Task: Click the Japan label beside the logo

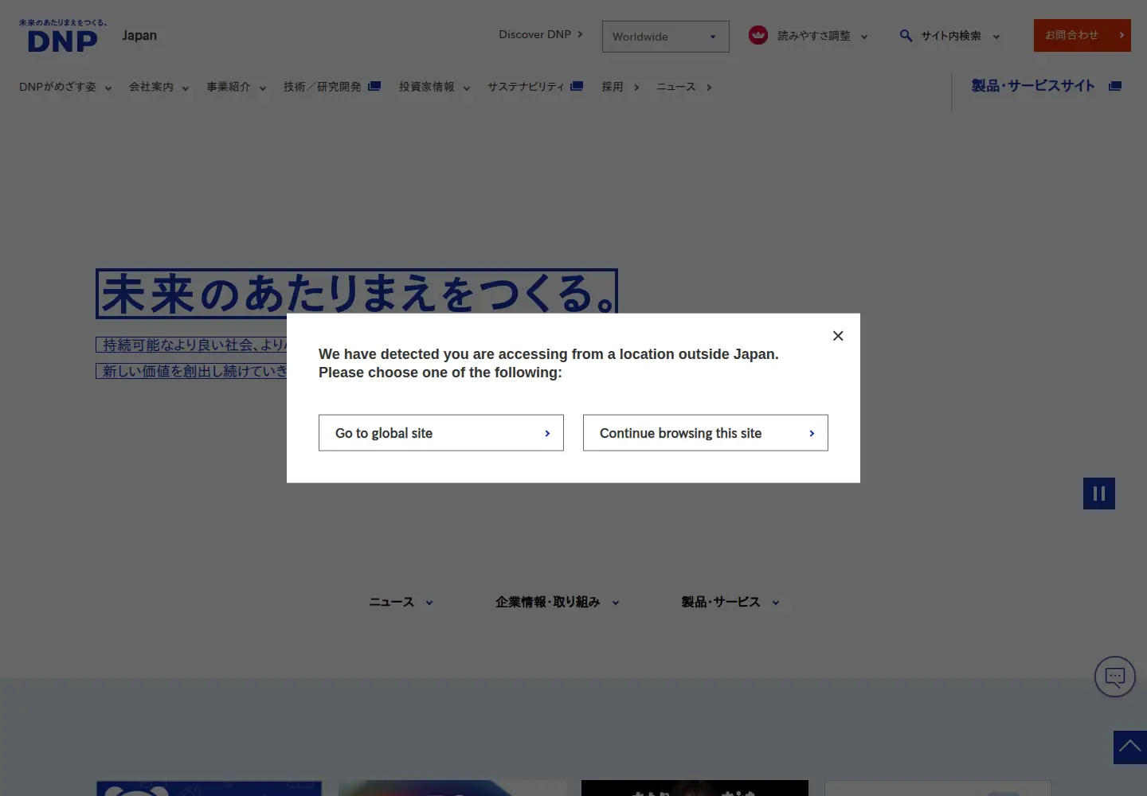Action: (x=139, y=35)
